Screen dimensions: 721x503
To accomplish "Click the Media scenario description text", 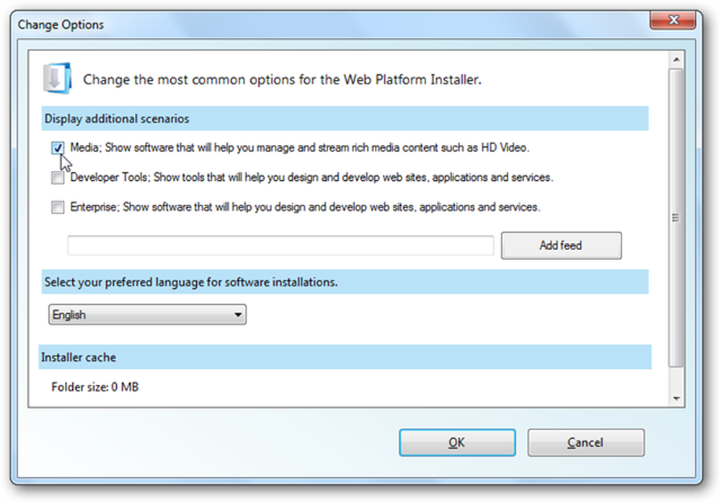I will coord(299,148).
